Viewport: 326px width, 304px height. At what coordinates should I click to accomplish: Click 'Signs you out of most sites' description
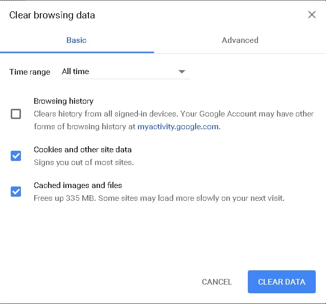pyautogui.click(x=84, y=162)
